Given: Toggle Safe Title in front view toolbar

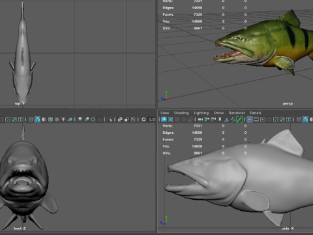Looking at the screenshot, I should pos(21,119).
